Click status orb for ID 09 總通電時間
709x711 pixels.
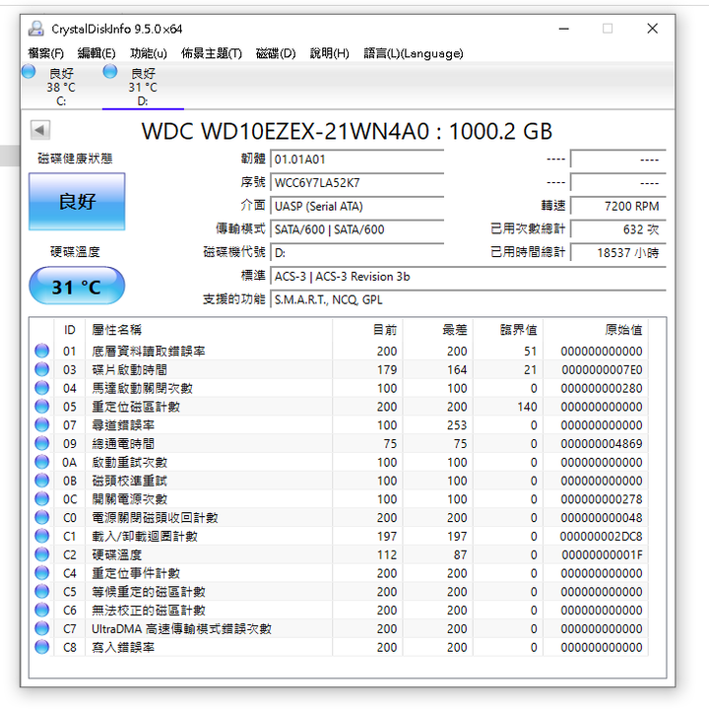tap(41, 443)
